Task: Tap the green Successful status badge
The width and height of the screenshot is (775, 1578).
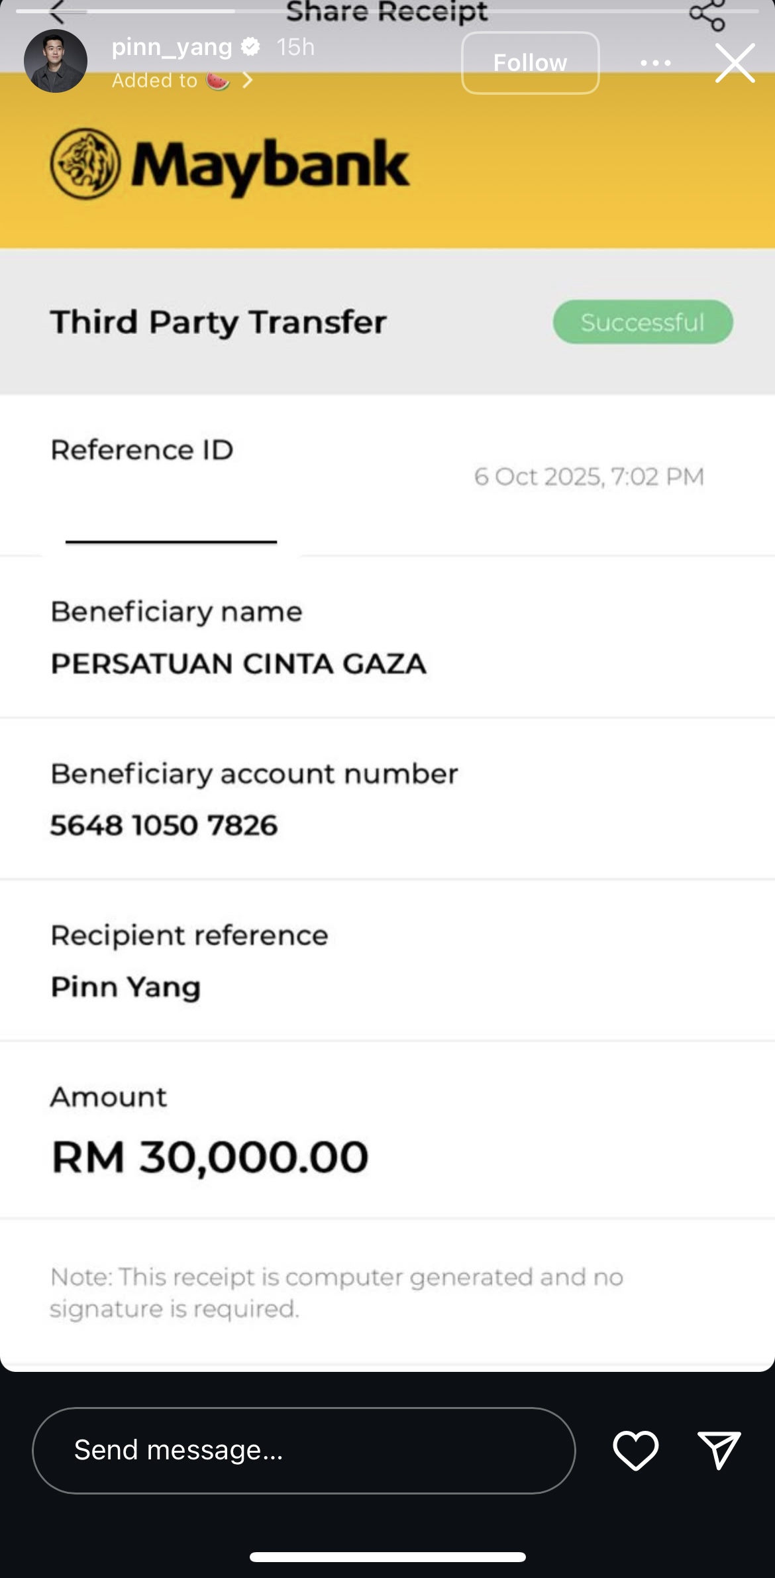Action: tap(643, 322)
